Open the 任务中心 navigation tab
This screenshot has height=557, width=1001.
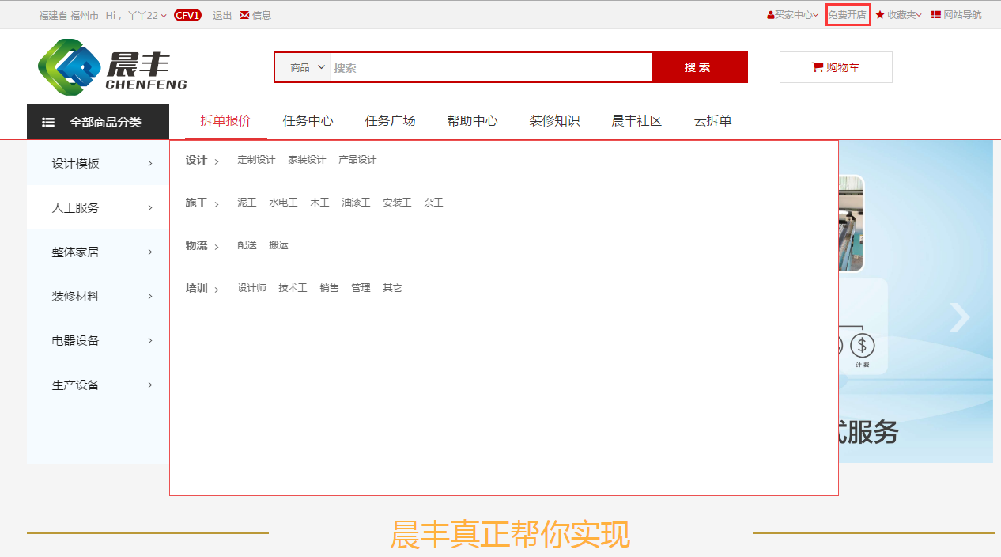click(308, 121)
